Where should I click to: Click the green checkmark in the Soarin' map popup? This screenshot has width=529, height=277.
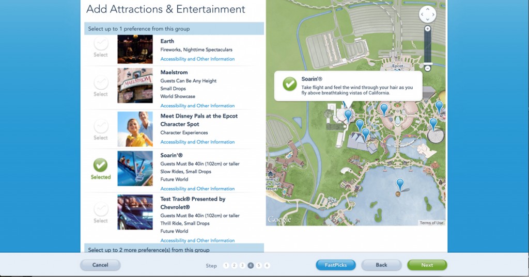tap(289, 84)
